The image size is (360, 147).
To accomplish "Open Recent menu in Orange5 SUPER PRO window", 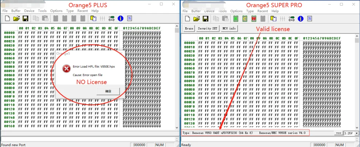I will coord(263,11).
